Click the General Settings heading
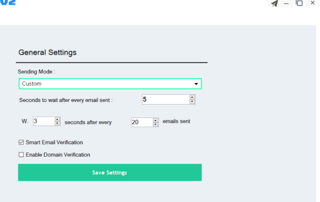 click(48, 53)
